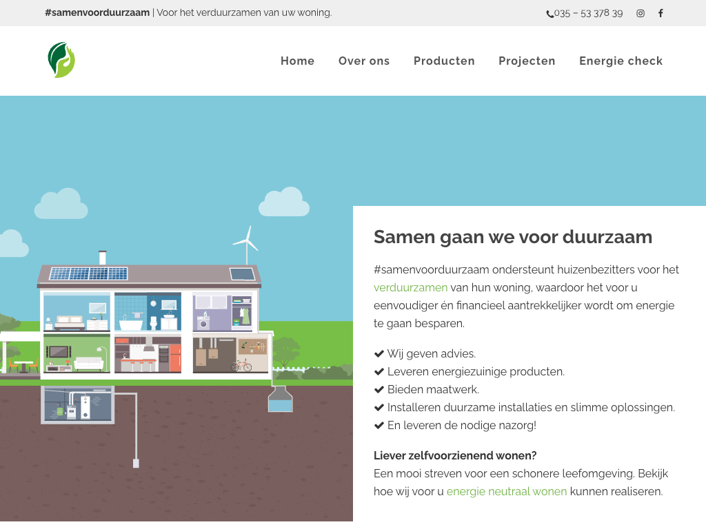Click the wind turbine in the illustration

tap(246, 244)
